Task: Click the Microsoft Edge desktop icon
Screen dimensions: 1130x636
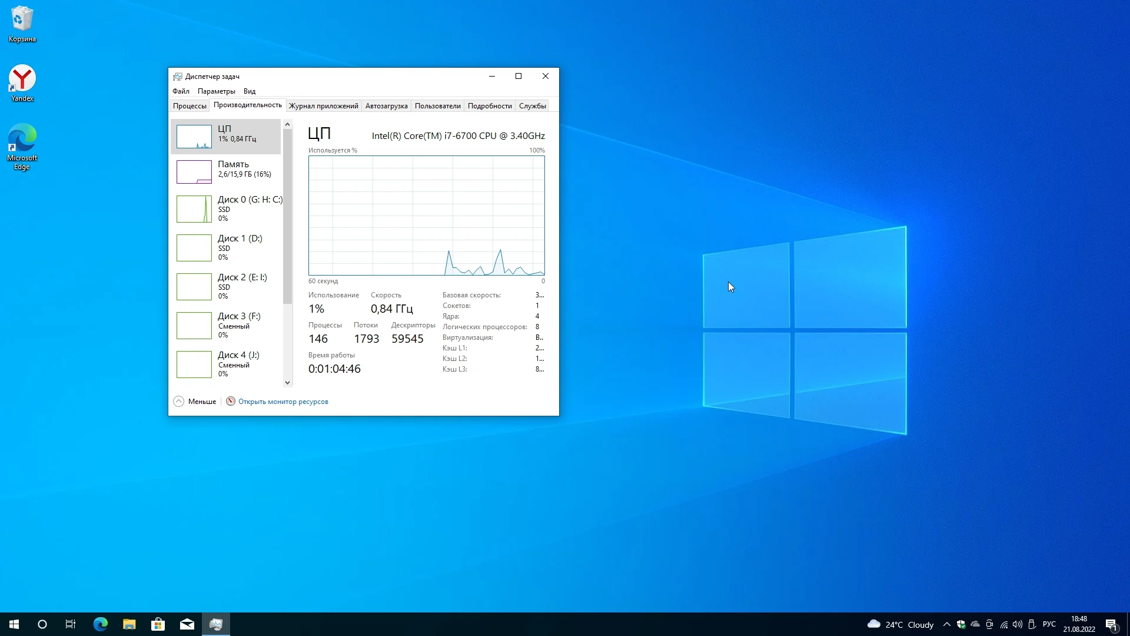Action: [x=22, y=146]
